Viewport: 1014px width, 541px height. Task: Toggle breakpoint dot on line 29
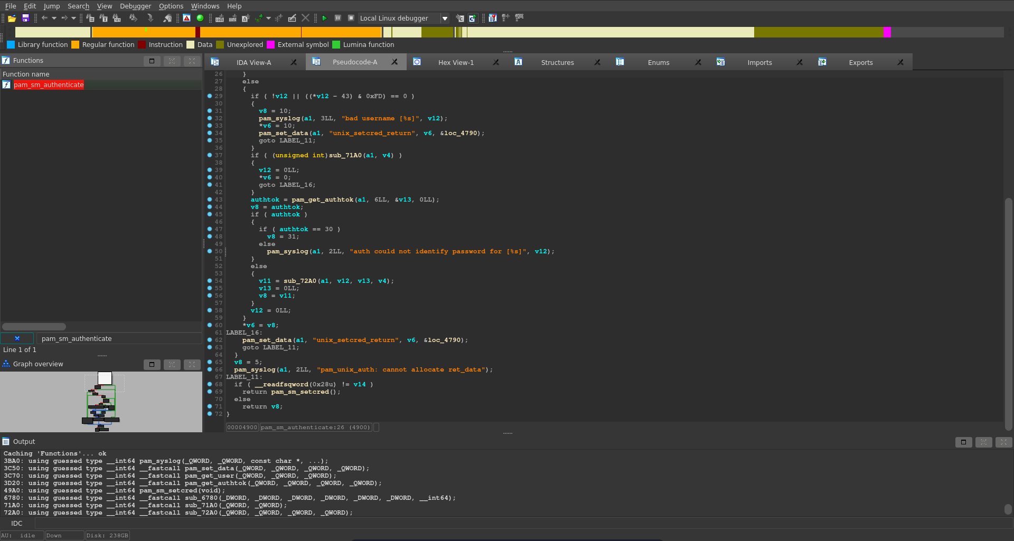click(x=210, y=96)
